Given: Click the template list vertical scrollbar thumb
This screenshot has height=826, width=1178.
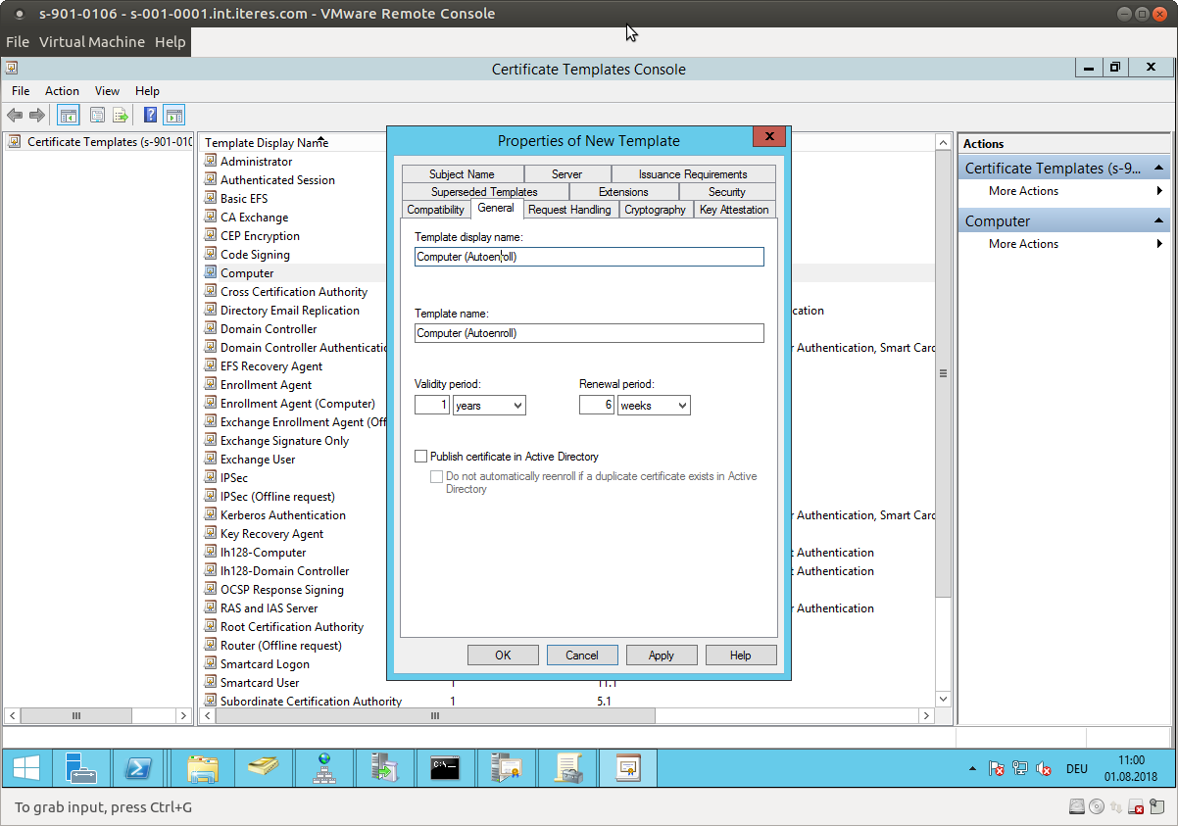Looking at the screenshot, I should click(943, 373).
